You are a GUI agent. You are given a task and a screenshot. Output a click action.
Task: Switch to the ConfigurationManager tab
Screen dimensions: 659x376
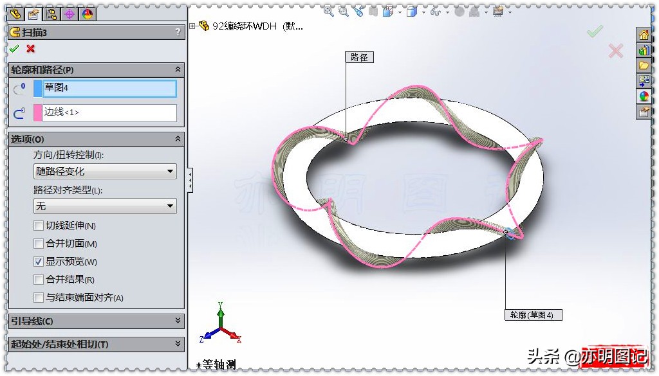click(51, 13)
